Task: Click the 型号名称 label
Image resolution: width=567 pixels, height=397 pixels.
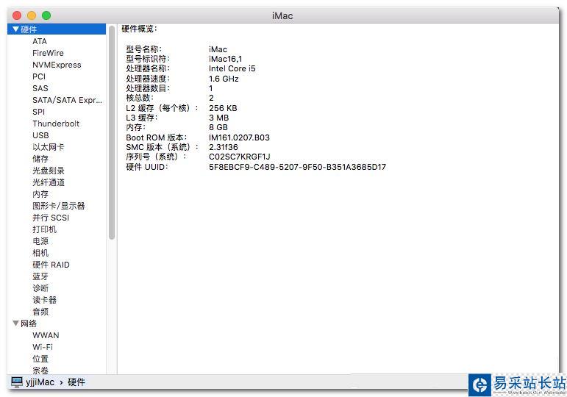Action: [144, 49]
